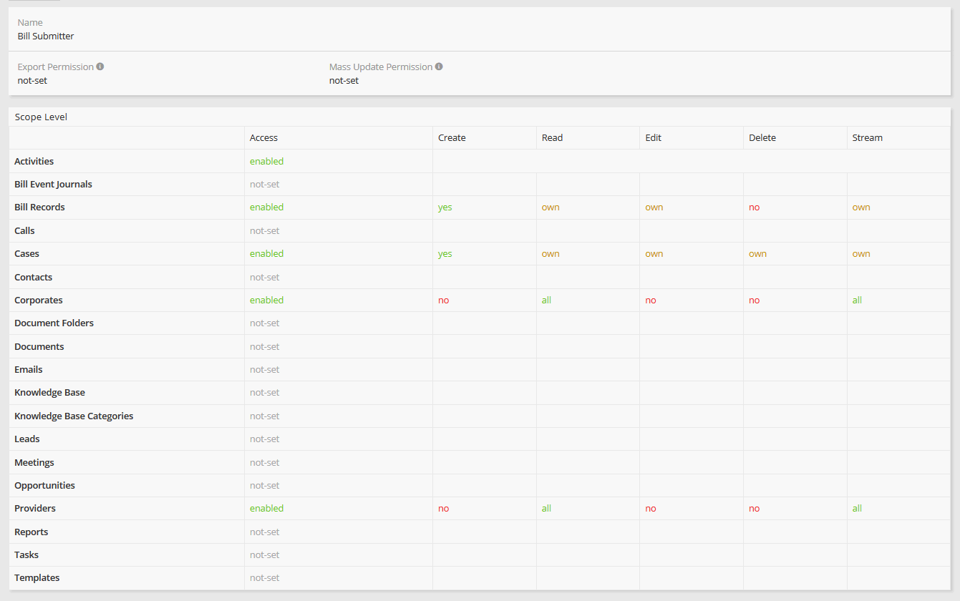Click the Bill Records delete 'no' value
960x601 pixels.
(x=754, y=207)
